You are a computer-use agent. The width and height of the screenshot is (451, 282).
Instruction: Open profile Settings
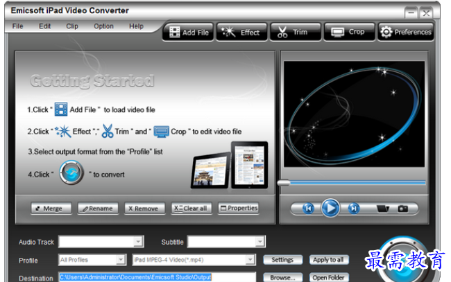(x=282, y=260)
